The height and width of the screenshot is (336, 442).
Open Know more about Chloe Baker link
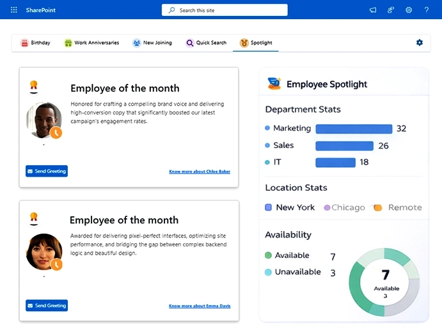coord(200,172)
